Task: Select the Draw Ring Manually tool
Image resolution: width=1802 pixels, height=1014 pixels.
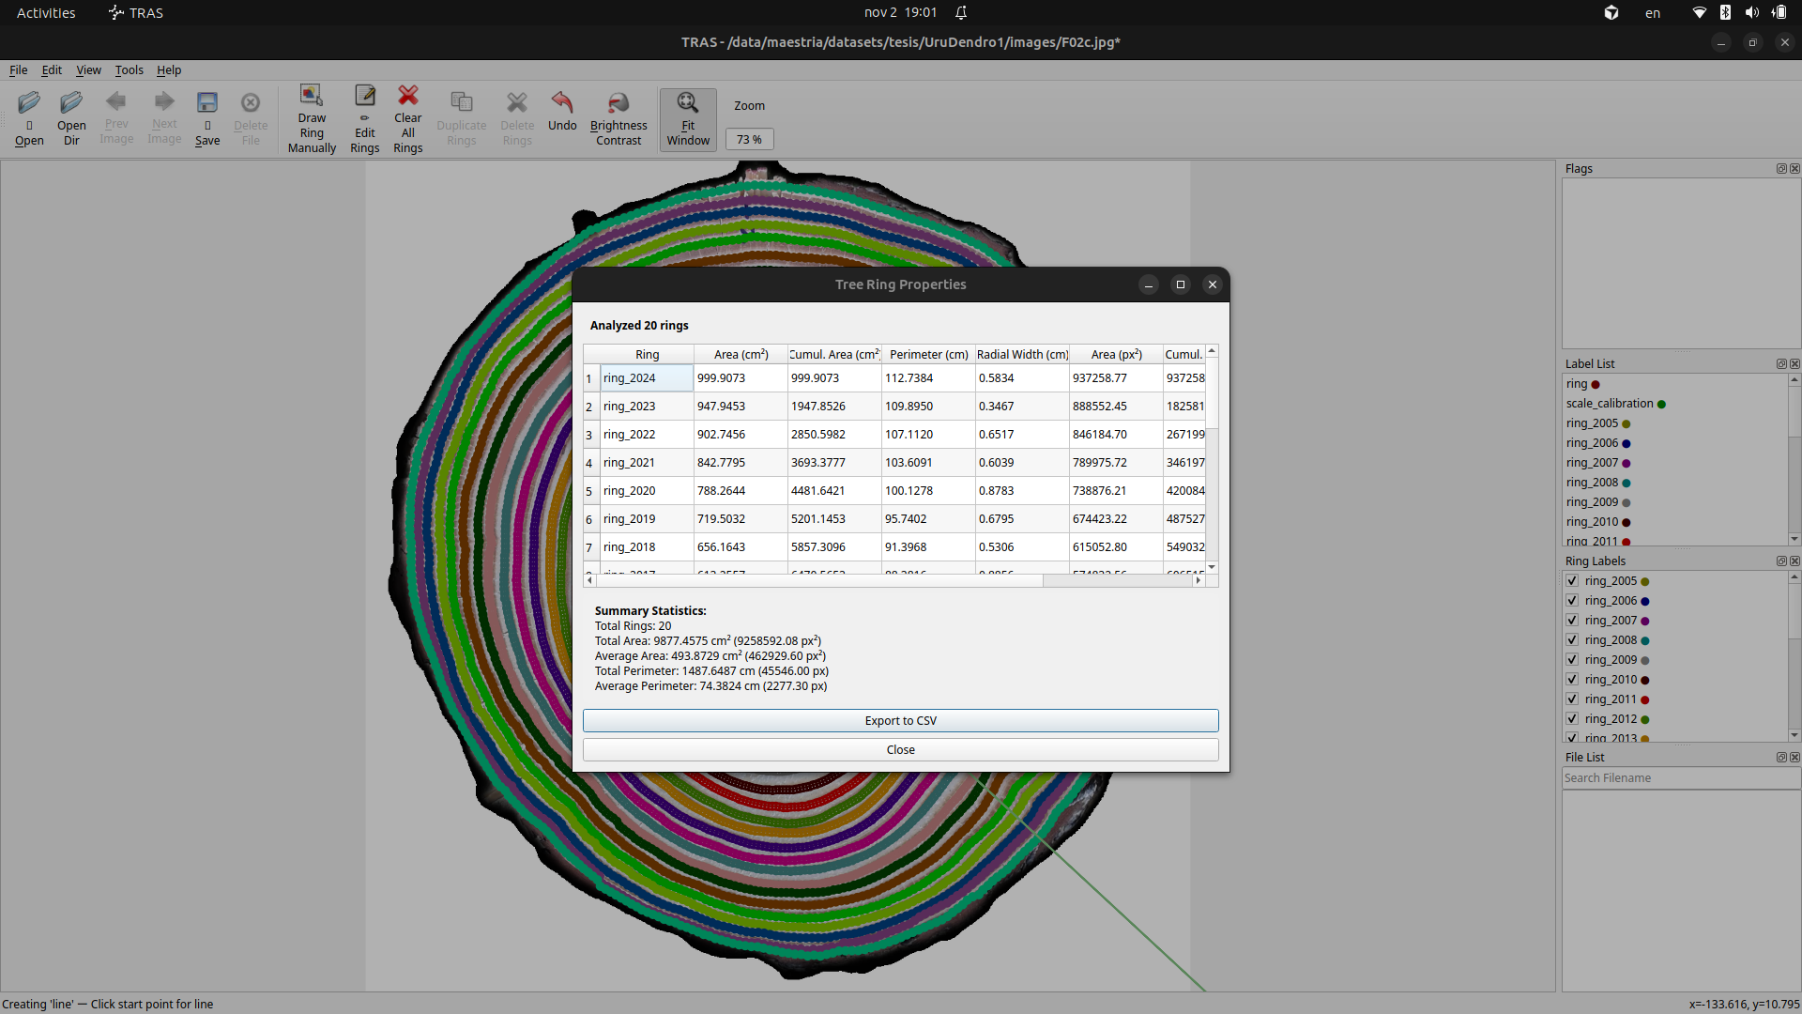Action: (311, 118)
